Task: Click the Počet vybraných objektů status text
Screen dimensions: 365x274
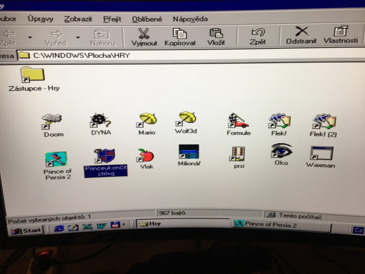Action: 49,219
